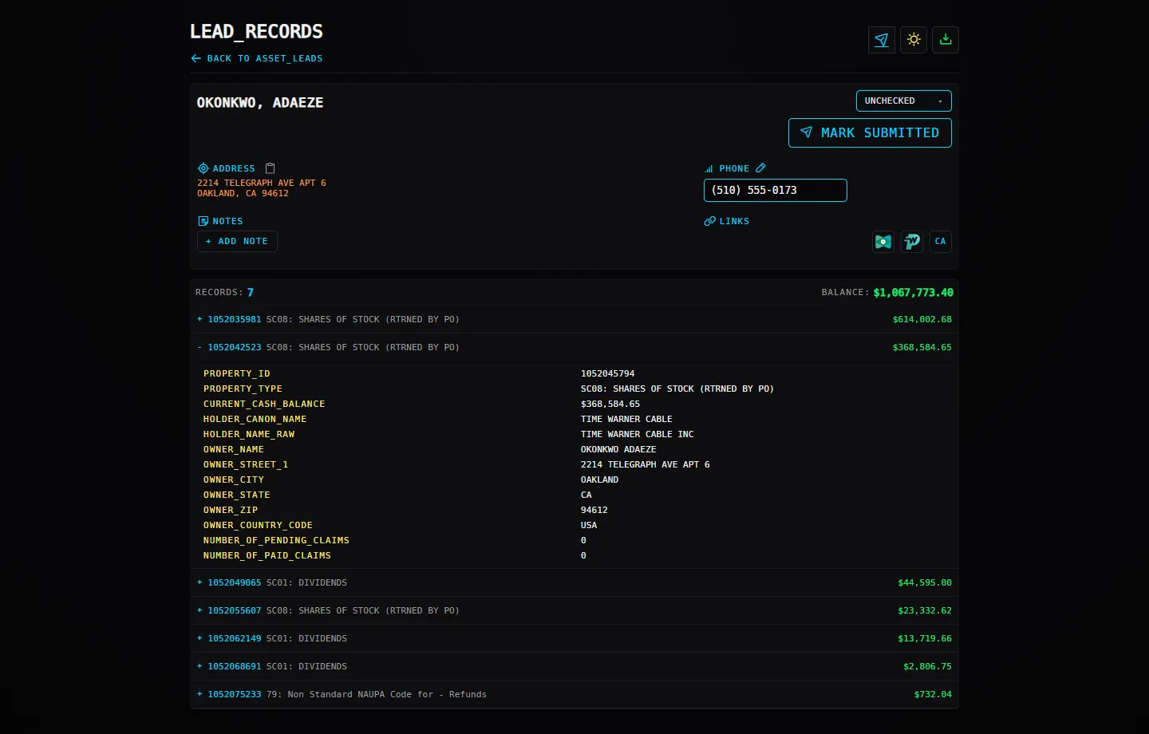The image size is (1149, 734).
Task: Click the OWNER_ZIP value 94612
Action: (x=594, y=510)
